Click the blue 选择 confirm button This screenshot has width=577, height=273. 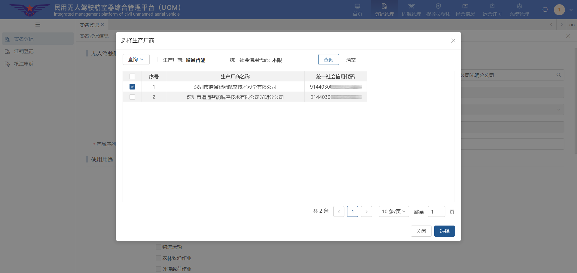coord(444,231)
